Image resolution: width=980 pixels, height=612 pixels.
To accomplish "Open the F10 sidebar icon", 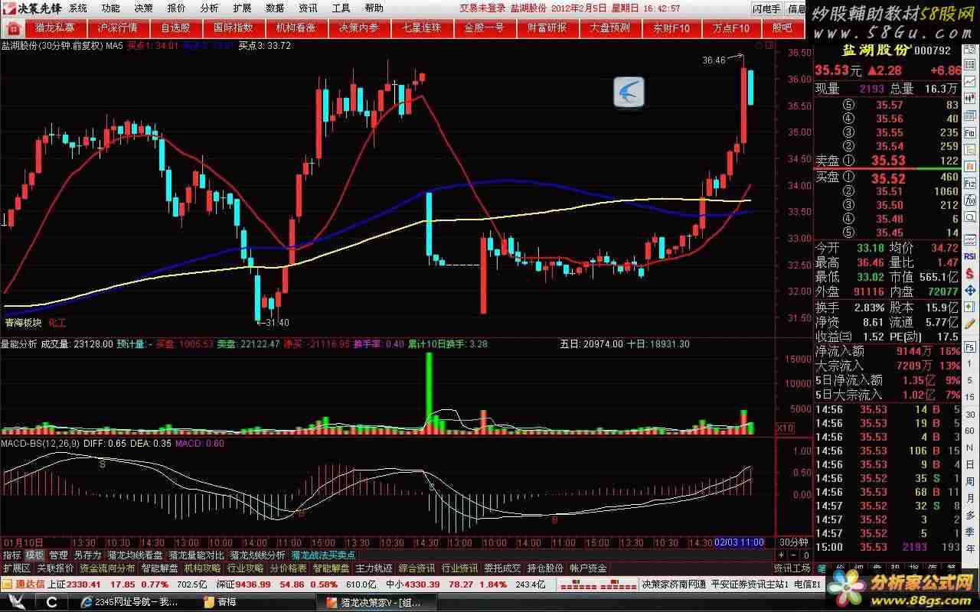I will [970, 133].
